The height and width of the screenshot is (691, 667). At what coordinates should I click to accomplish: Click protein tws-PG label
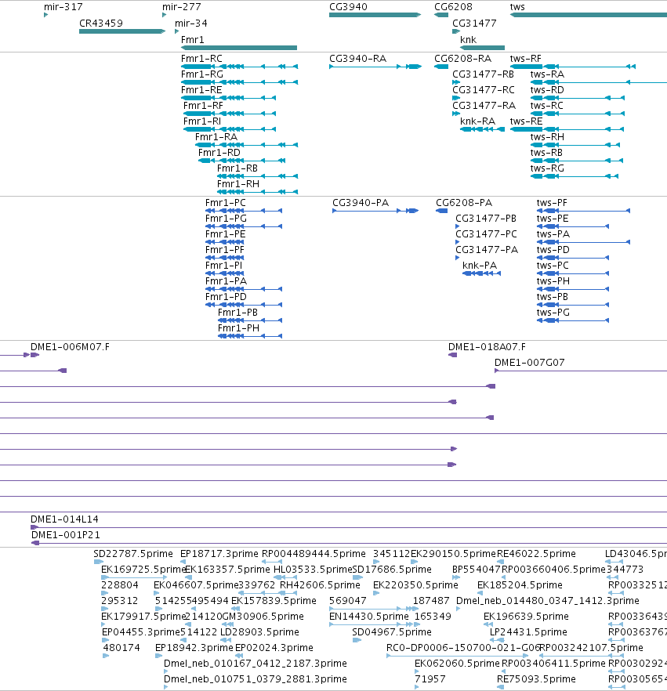pos(553,313)
